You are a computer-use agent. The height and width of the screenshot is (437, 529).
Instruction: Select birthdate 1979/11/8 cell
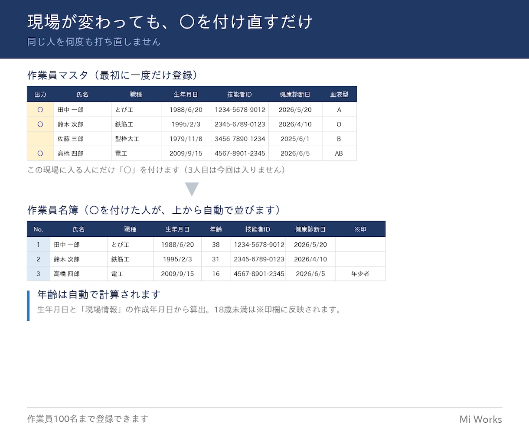186,139
